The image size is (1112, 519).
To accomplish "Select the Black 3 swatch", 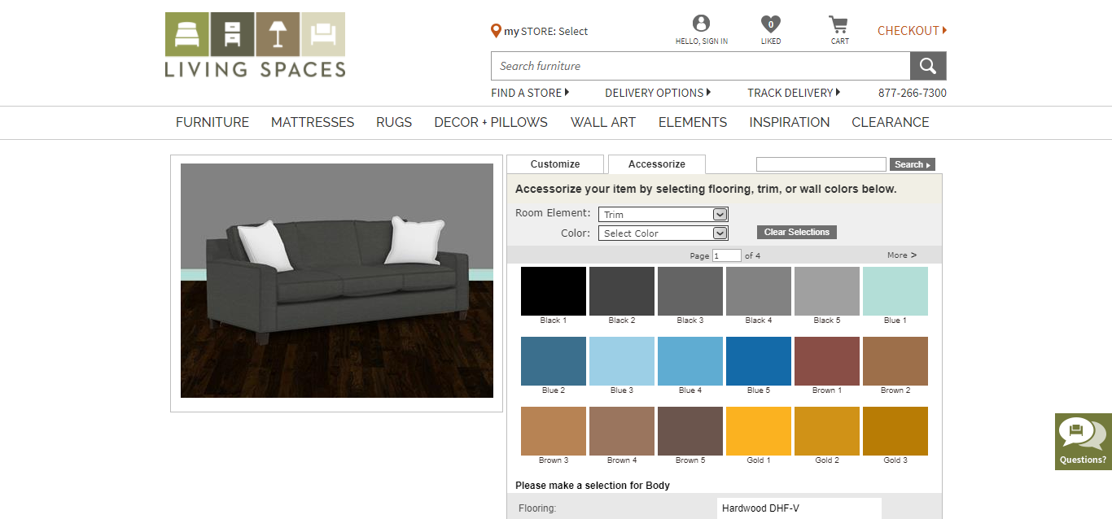I will [690, 291].
